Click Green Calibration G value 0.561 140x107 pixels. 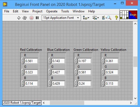click(x=84, y=72)
